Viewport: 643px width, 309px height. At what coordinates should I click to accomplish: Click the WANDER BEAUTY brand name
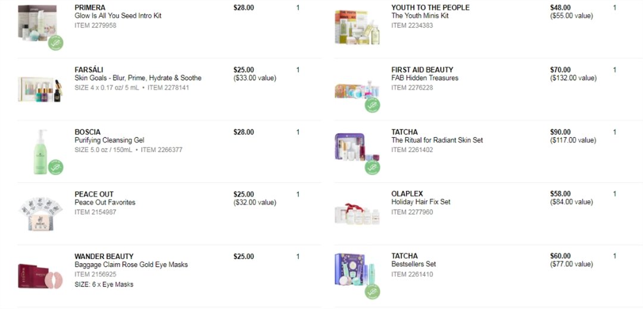pos(104,257)
